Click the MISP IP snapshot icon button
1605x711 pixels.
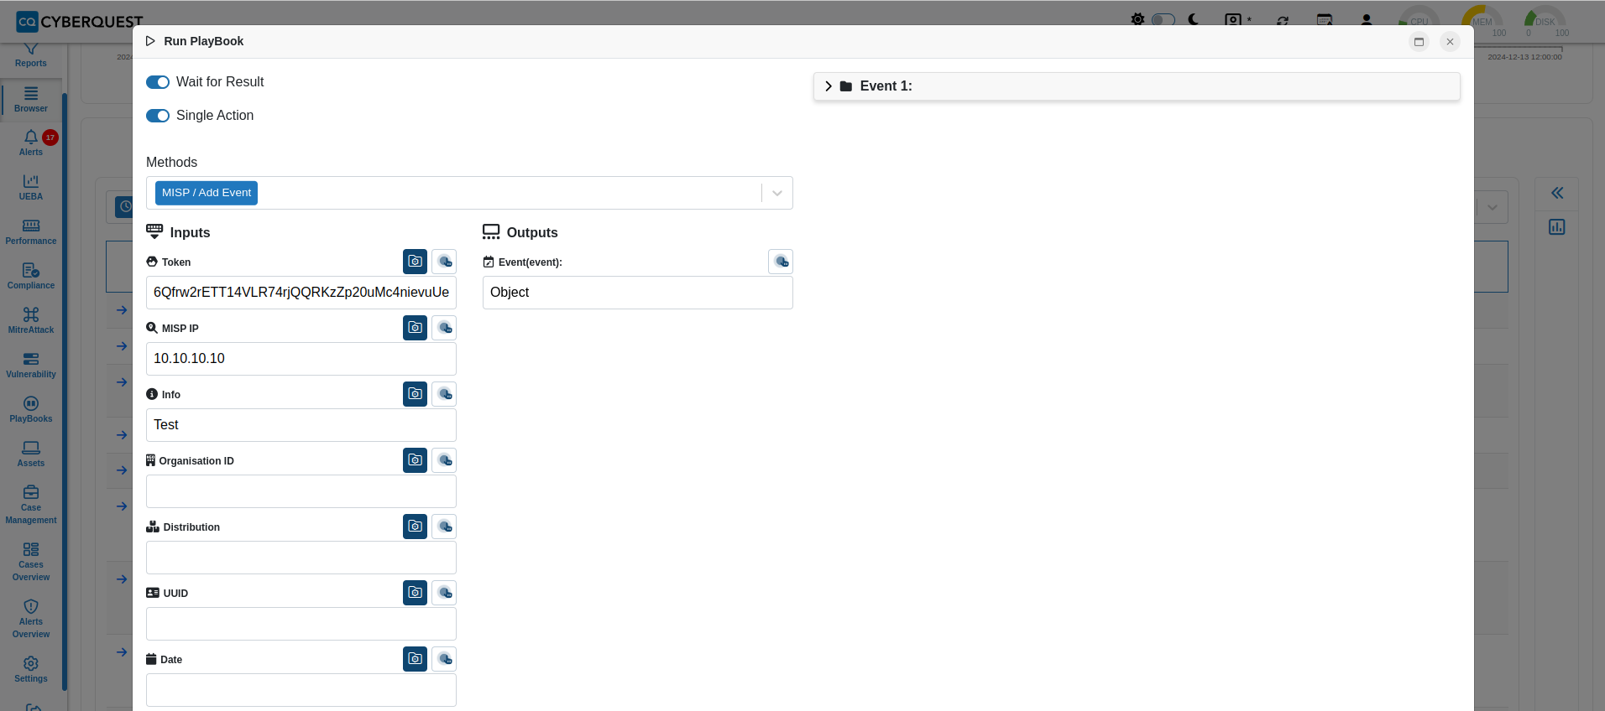click(415, 328)
